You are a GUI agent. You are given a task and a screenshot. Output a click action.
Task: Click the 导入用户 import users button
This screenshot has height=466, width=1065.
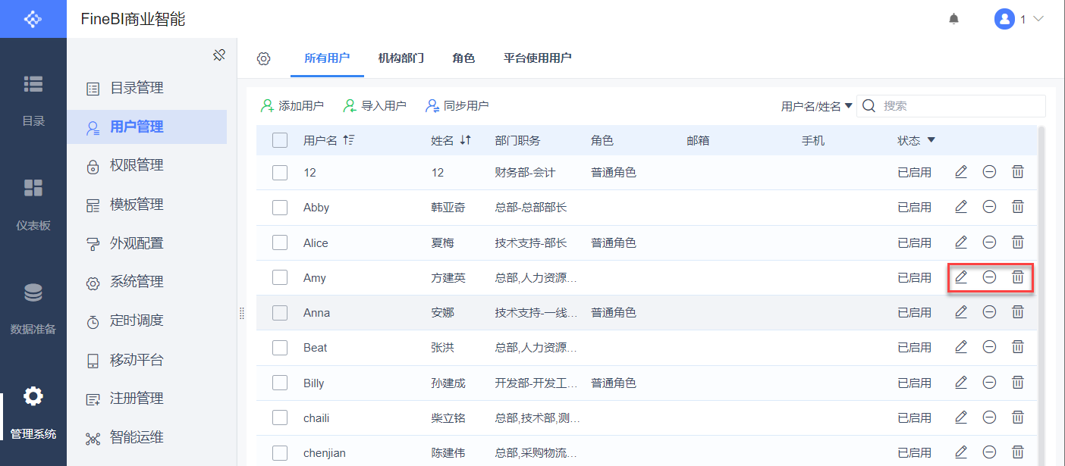point(375,106)
